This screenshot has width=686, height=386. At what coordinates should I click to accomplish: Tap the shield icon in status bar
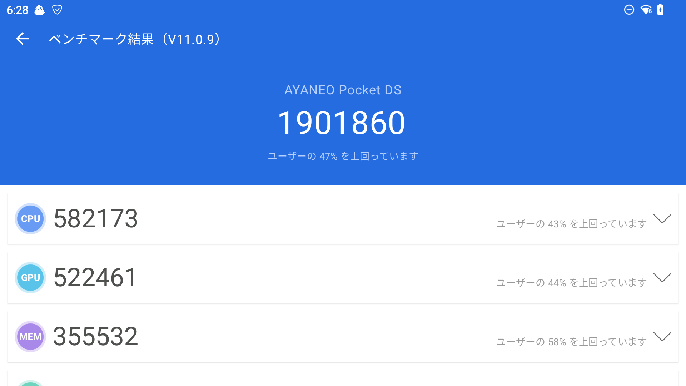tap(57, 10)
